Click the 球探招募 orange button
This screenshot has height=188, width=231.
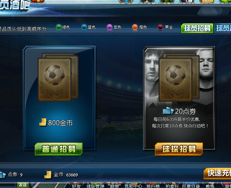(x=179, y=149)
